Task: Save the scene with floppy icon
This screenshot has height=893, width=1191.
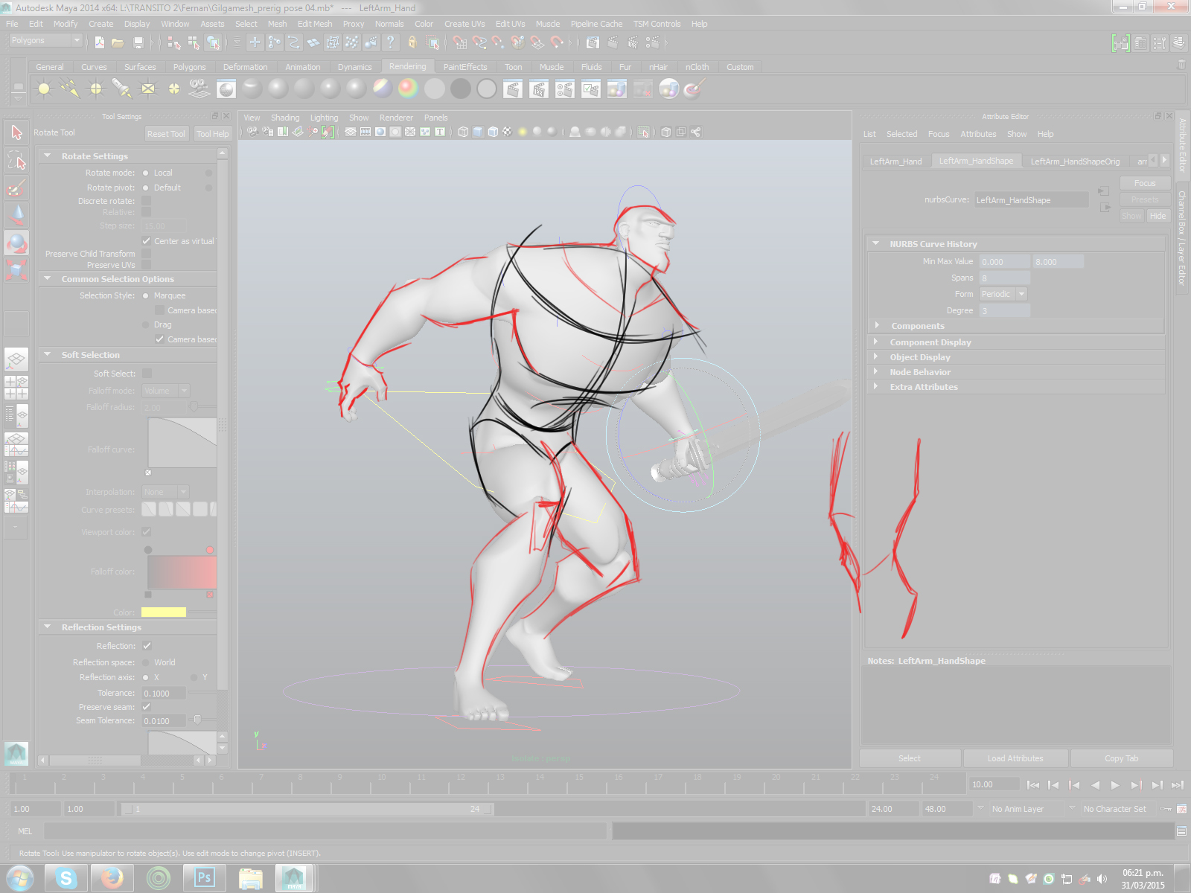Action: point(138,43)
